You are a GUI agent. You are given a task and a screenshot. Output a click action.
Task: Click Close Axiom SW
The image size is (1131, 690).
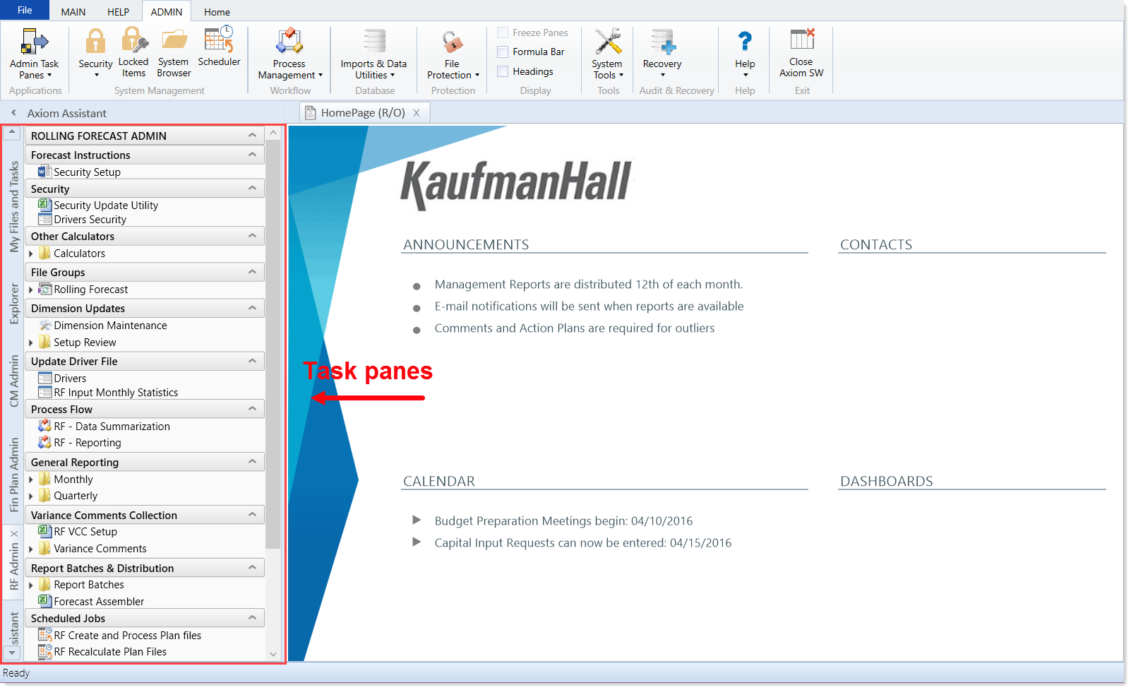point(801,54)
